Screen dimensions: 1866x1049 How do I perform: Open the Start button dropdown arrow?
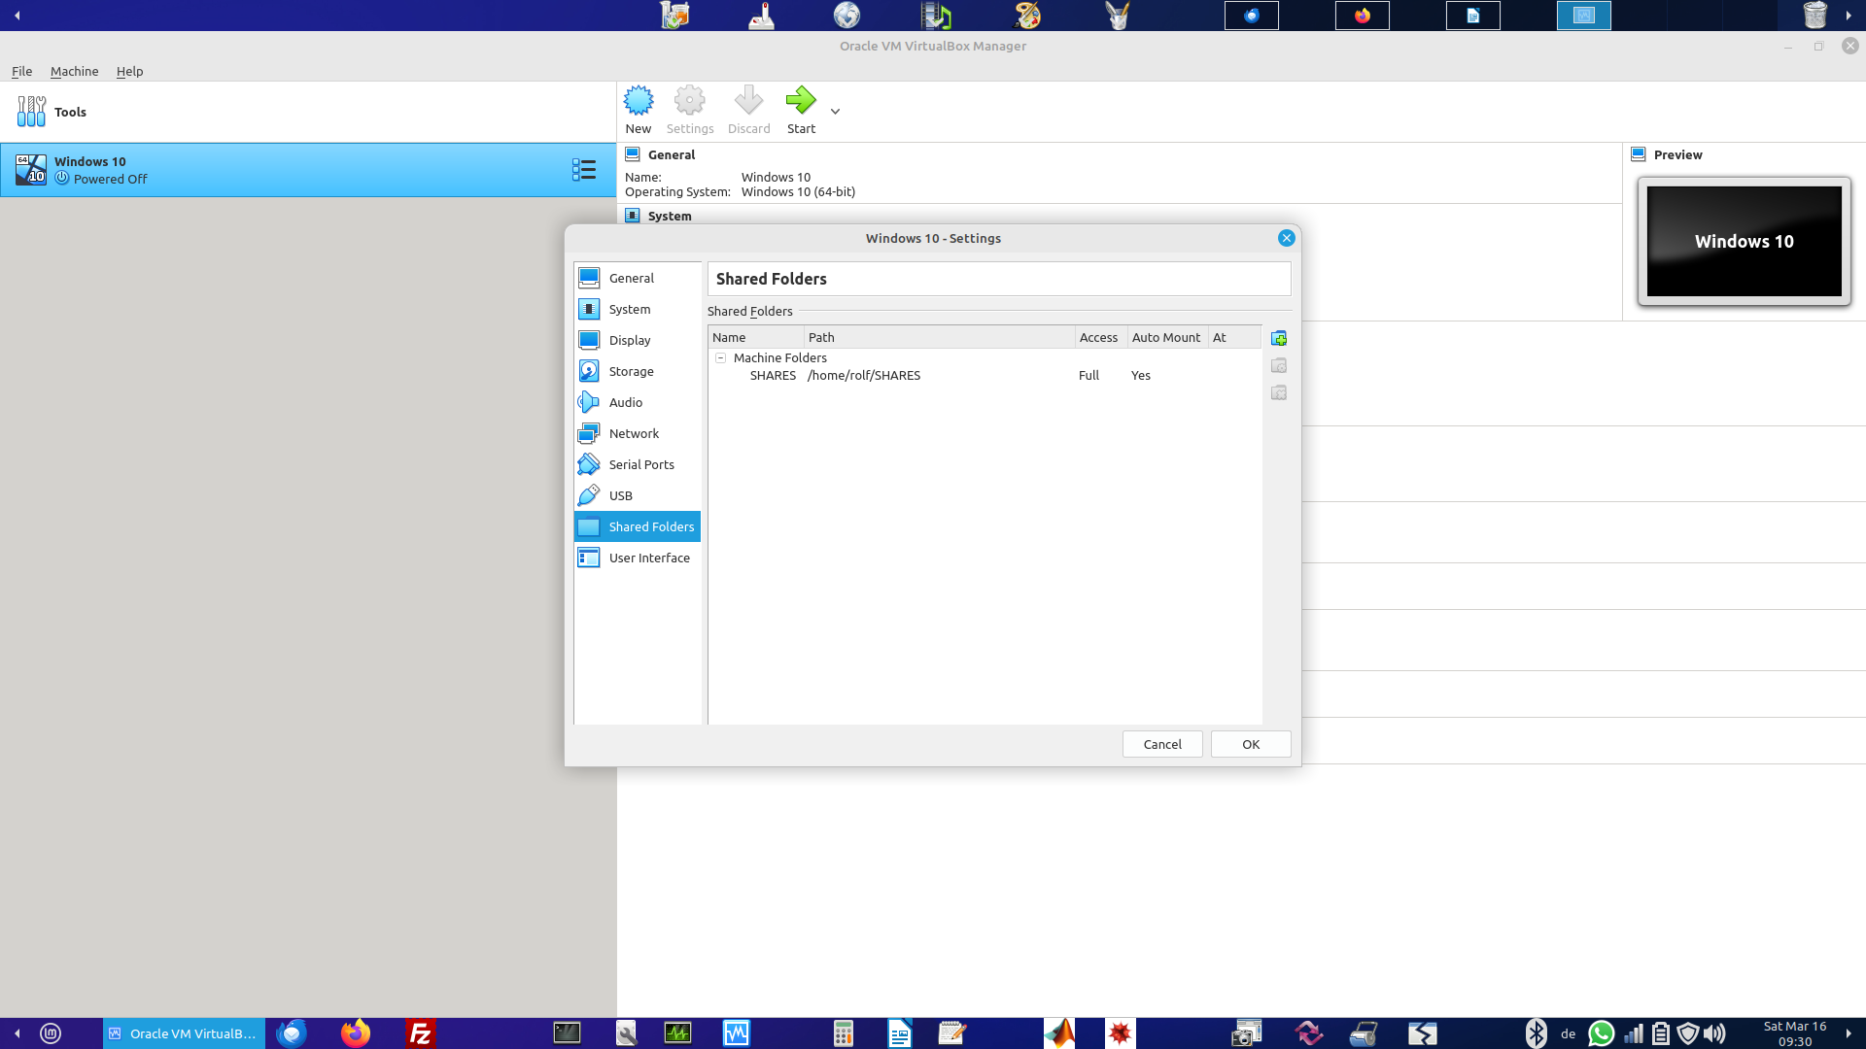pos(835,112)
